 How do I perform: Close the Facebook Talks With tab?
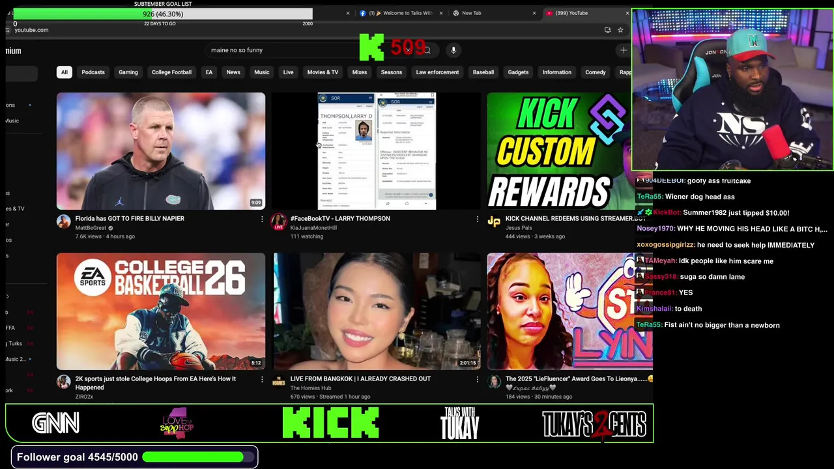click(x=441, y=13)
